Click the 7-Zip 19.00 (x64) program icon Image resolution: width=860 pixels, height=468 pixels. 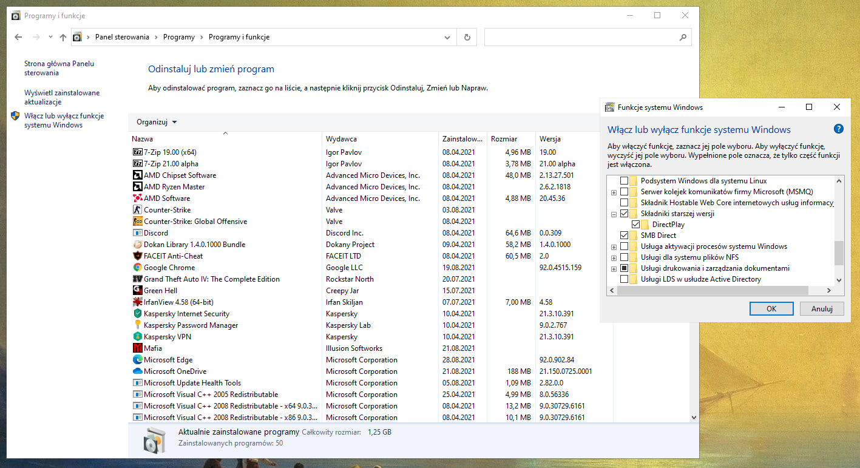click(137, 152)
